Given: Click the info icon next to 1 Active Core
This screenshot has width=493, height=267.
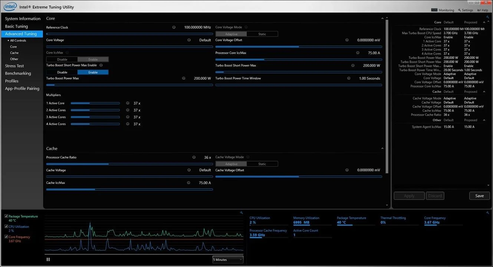Looking at the screenshot, I should coord(128,103).
